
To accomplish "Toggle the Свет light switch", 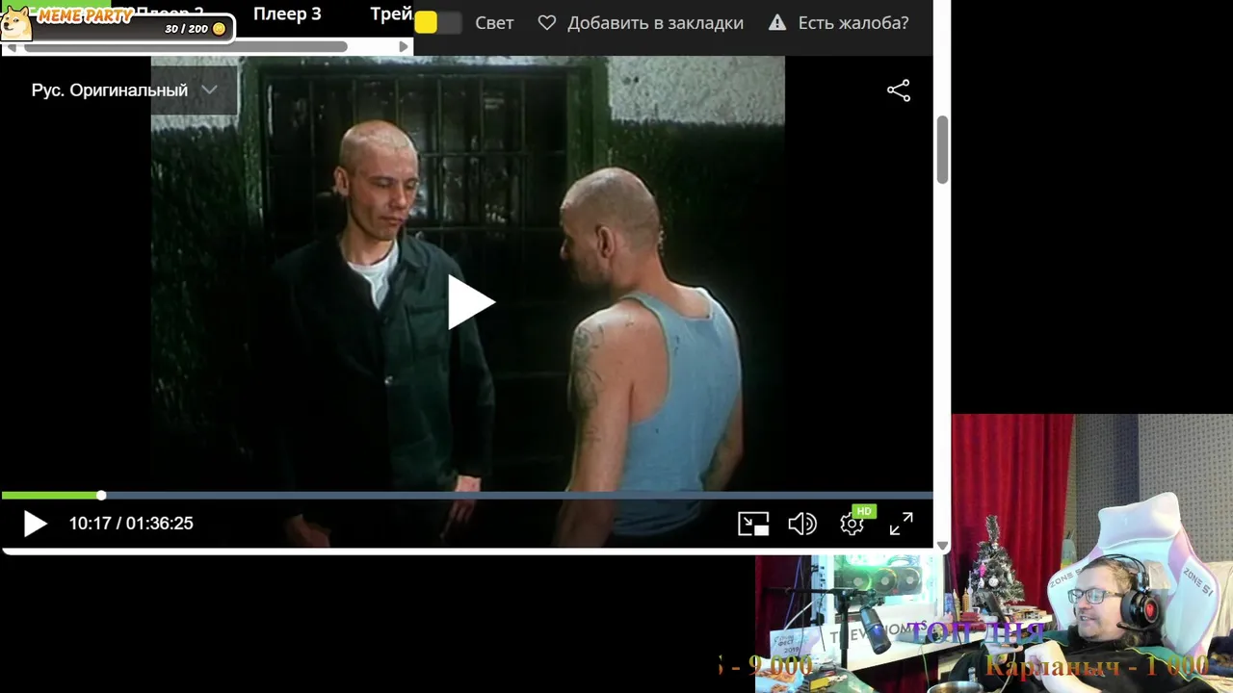I will (438, 22).
